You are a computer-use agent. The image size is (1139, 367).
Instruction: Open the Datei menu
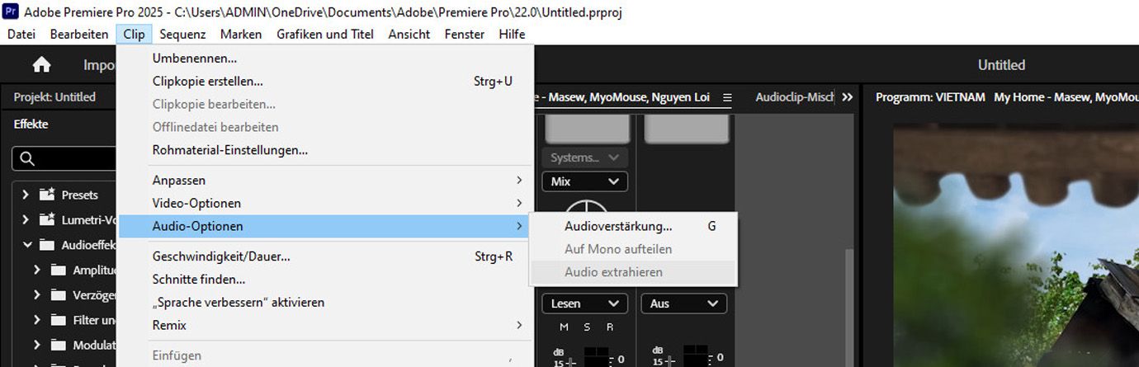tap(21, 34)
